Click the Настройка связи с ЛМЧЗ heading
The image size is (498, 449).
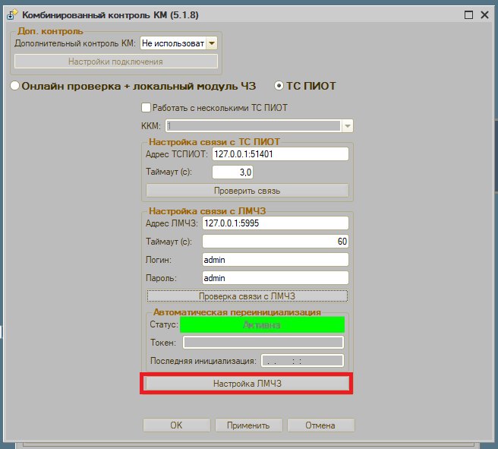[x=207, y=211]
